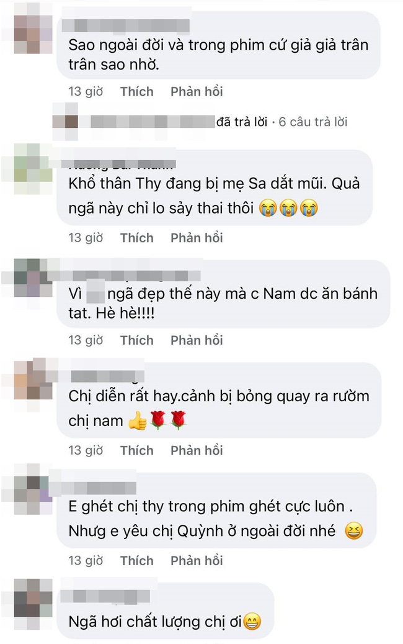Reply to the 'giả giả trân trân' comment
403x644 pixels.
click(197, 91)
